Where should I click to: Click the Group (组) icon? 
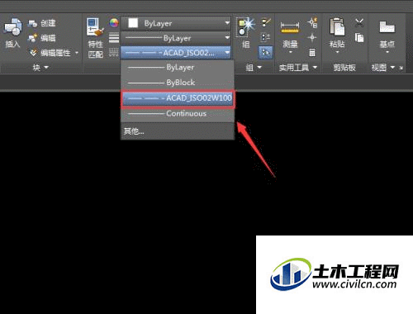[246, 27]
